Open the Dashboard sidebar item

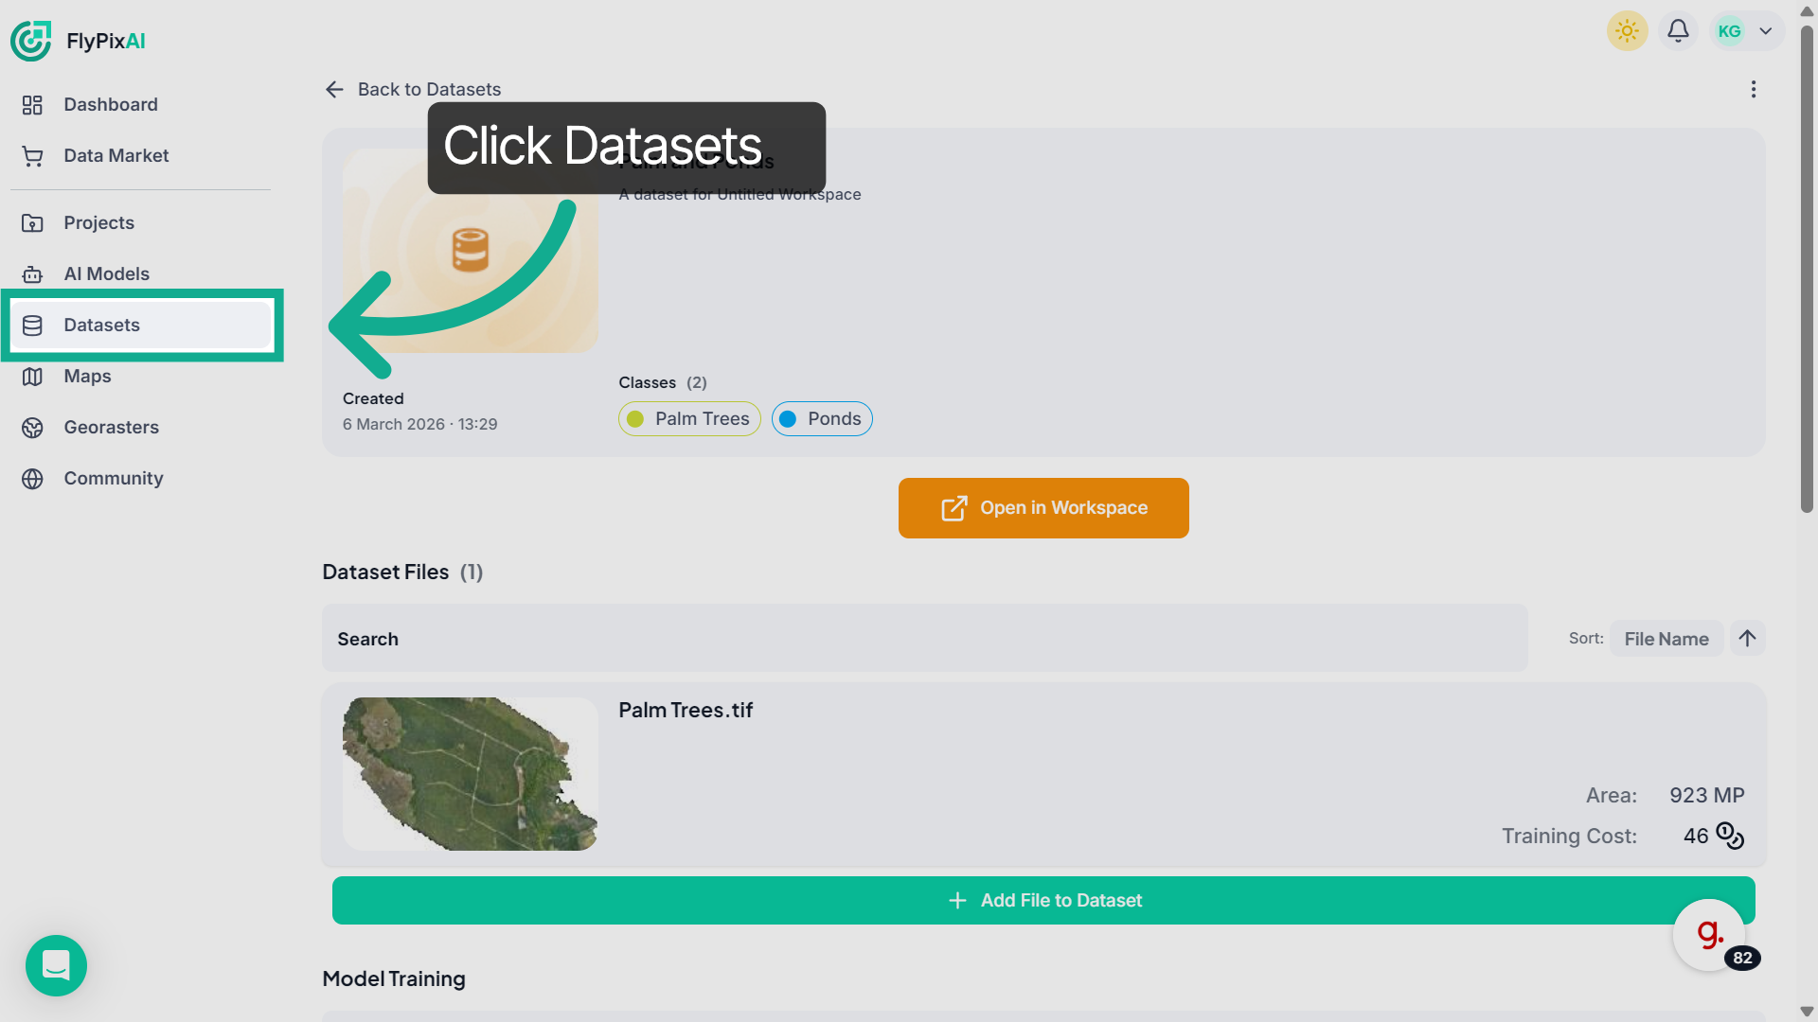140,104
